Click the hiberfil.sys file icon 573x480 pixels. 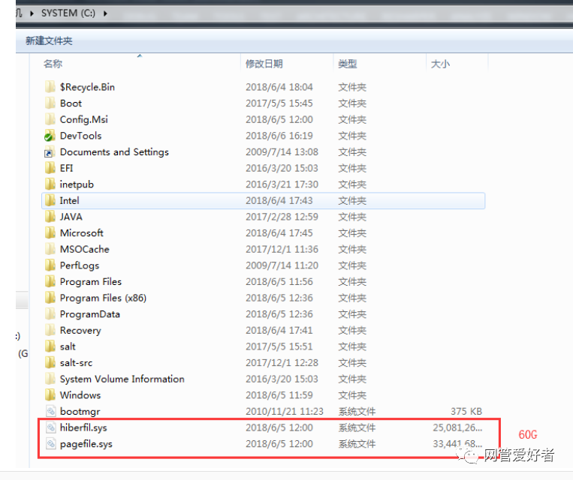51,427
